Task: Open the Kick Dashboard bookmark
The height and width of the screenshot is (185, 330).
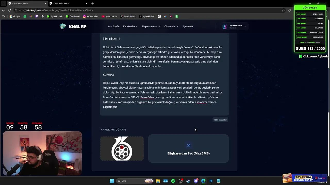Action: [x=73, y=16]
